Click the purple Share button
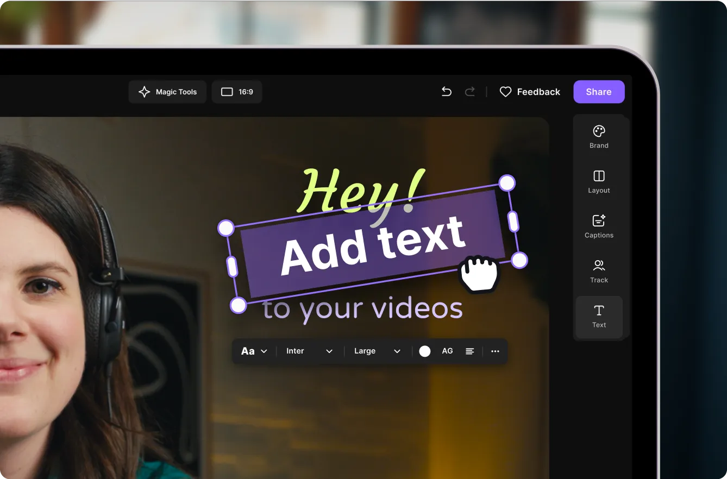Screen dimensions: 727x479 (x=599, y=92)
